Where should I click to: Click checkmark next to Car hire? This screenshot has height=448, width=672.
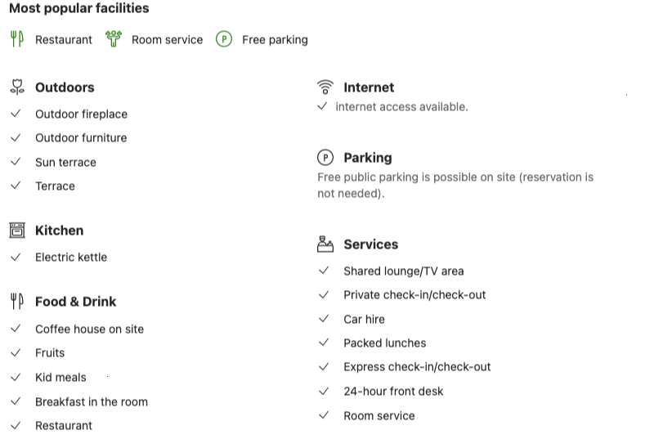(324, 319)
